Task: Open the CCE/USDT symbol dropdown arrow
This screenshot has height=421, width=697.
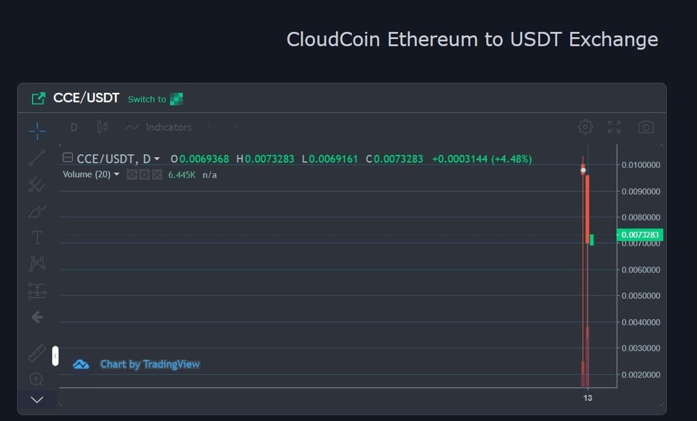Action: coord(156,158)
